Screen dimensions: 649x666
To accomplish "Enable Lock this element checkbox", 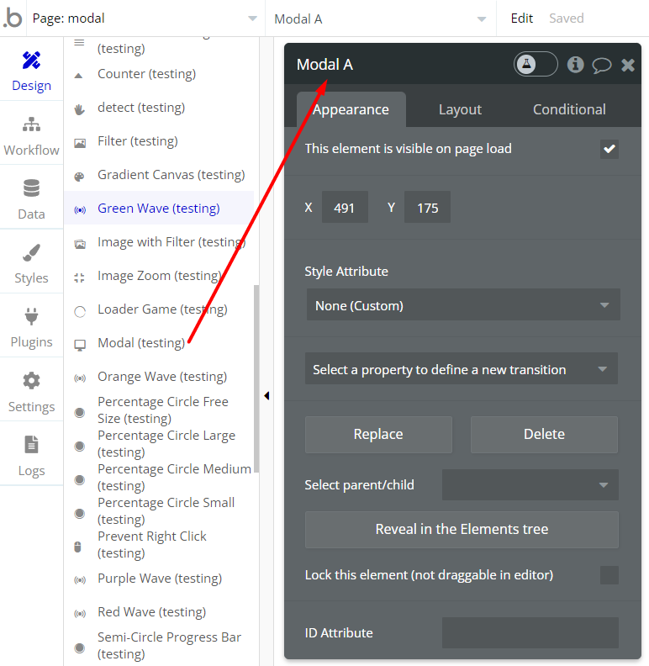I will [609, 575].
